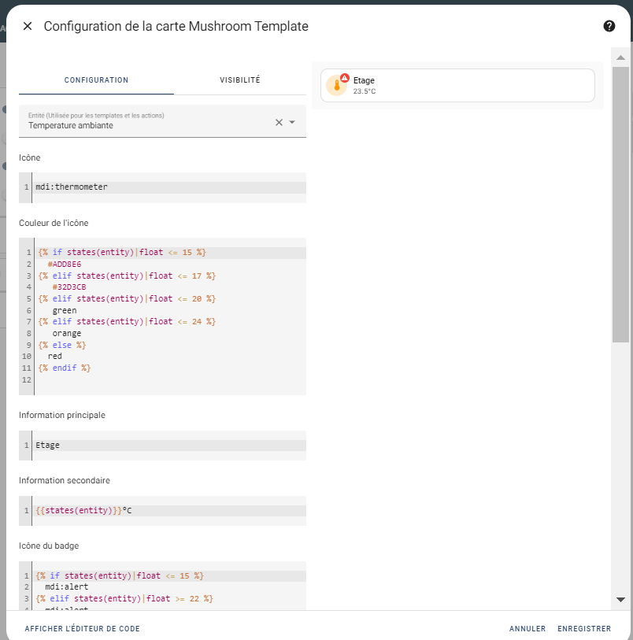
Task: Click the Information secondaire template field
Action: 168,510
